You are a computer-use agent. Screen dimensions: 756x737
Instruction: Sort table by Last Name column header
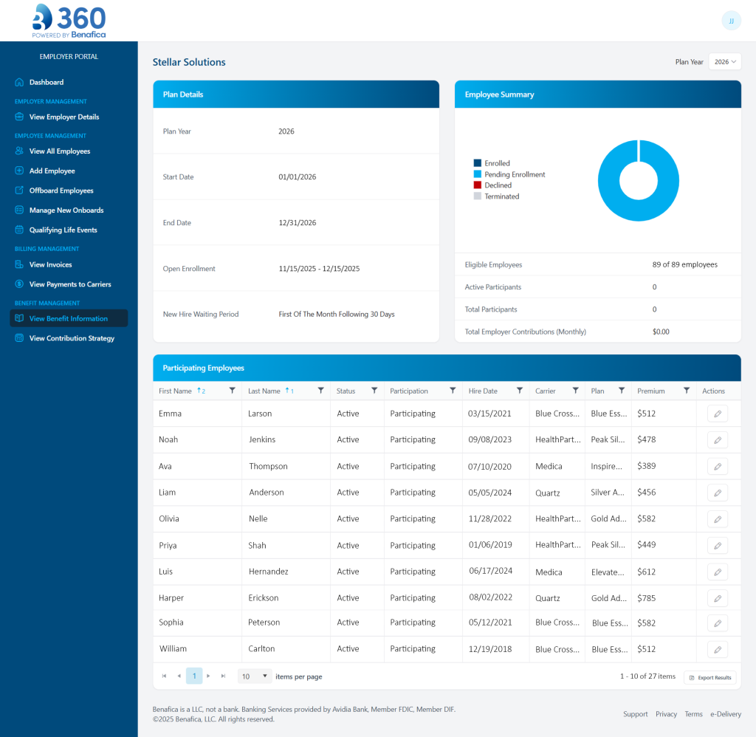click(264, 391)
